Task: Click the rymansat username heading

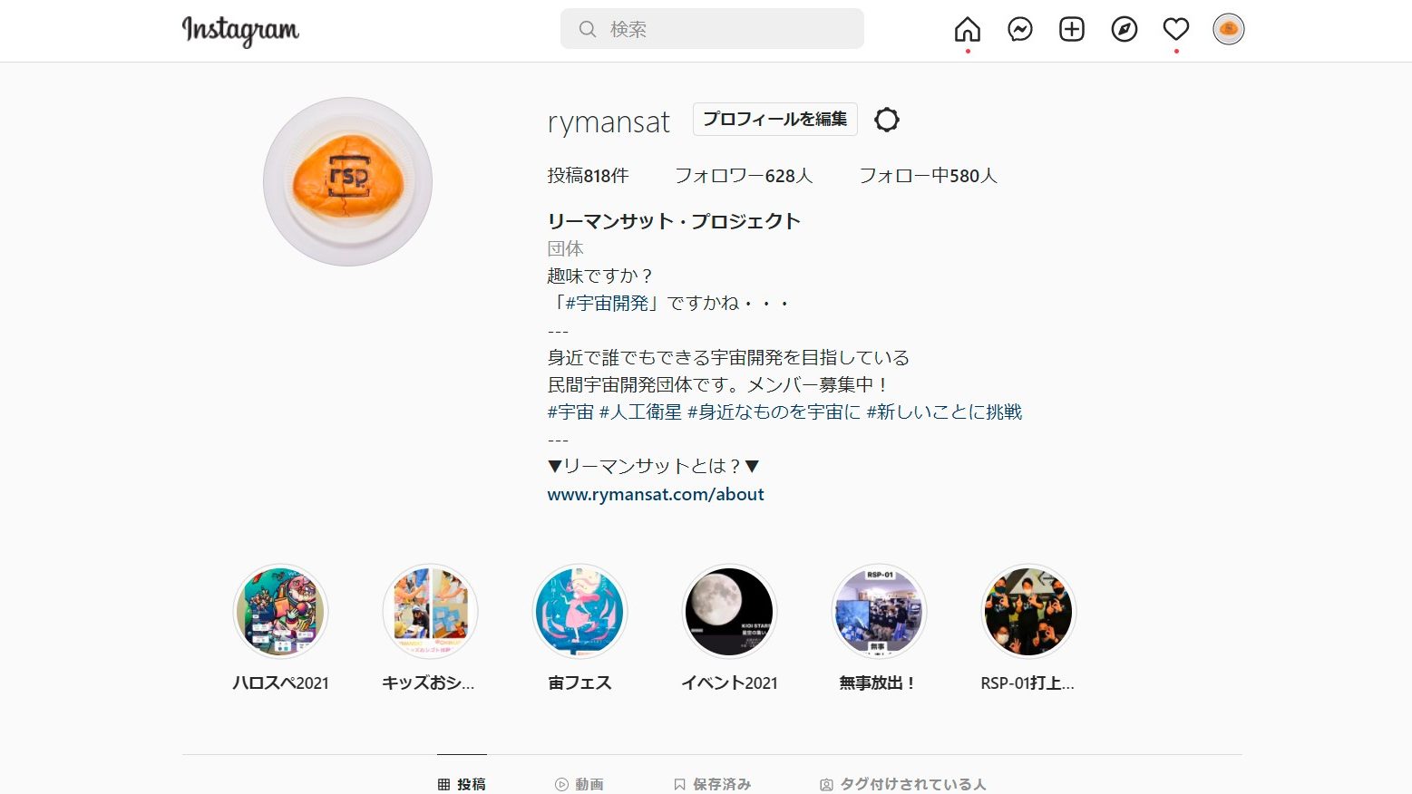Action: 609,121
